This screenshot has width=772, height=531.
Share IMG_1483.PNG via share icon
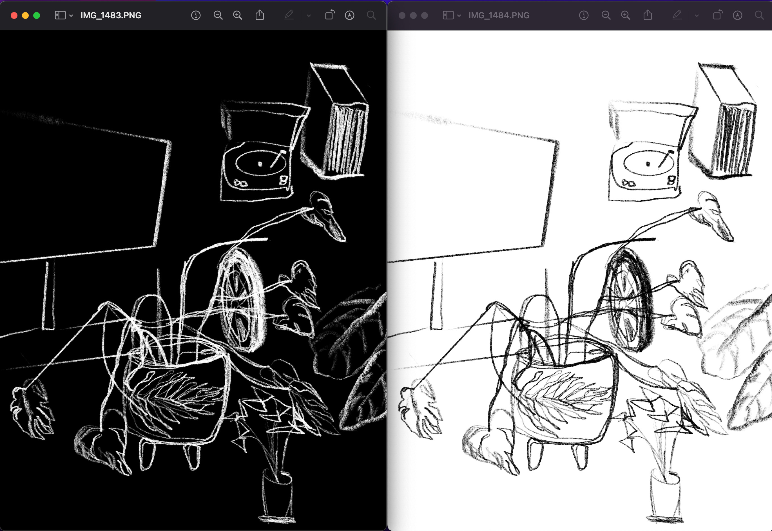tap(260, 15)
